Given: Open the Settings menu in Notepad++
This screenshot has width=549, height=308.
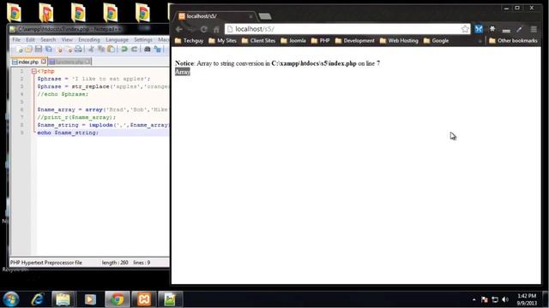Looking at the screenshot, I should click(143, 40).
